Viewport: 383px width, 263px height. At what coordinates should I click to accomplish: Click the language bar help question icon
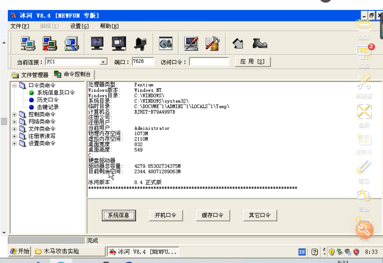pos(314,252)
